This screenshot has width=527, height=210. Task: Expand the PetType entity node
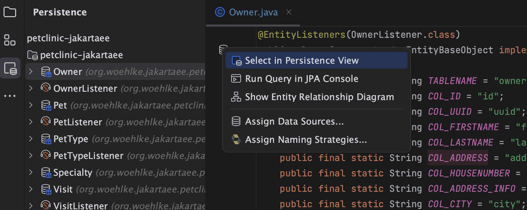tap(31, 139)
